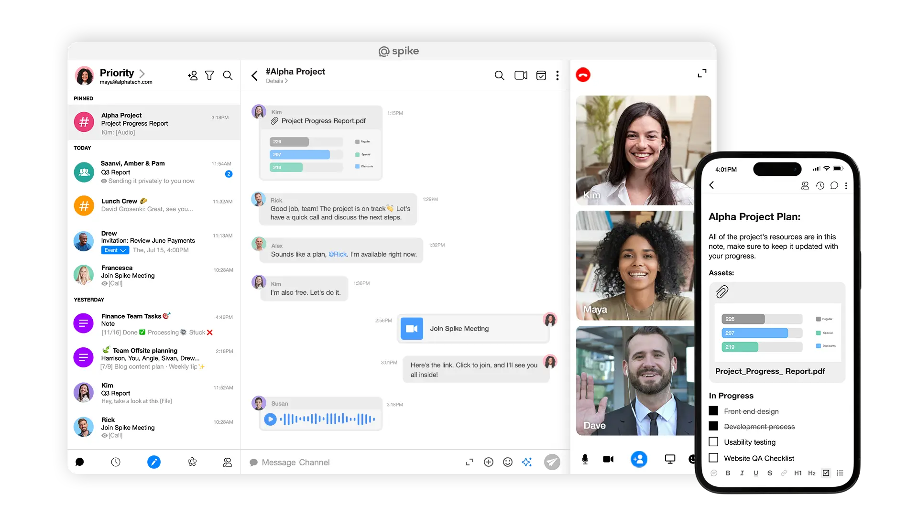Image resolution: width=918 pixels, height=516 pixels.
Task: Tap the collaborators icon on phone note
Action: 805,185
